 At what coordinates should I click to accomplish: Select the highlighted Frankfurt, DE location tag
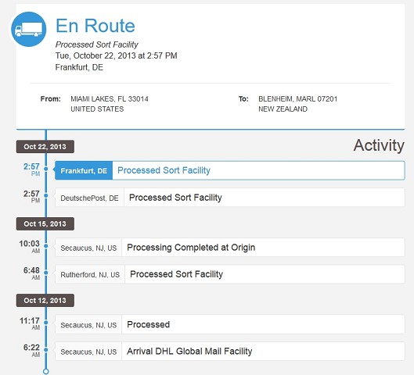[x=84, y=170]
